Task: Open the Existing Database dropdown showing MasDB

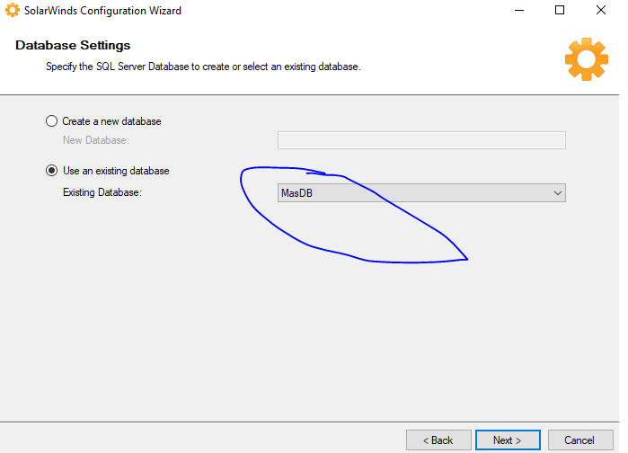Action: click(x=421, y=193)
